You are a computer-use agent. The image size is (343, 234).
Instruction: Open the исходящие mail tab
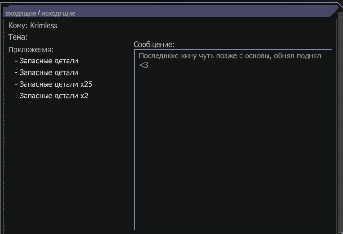[x=58, y=14]
